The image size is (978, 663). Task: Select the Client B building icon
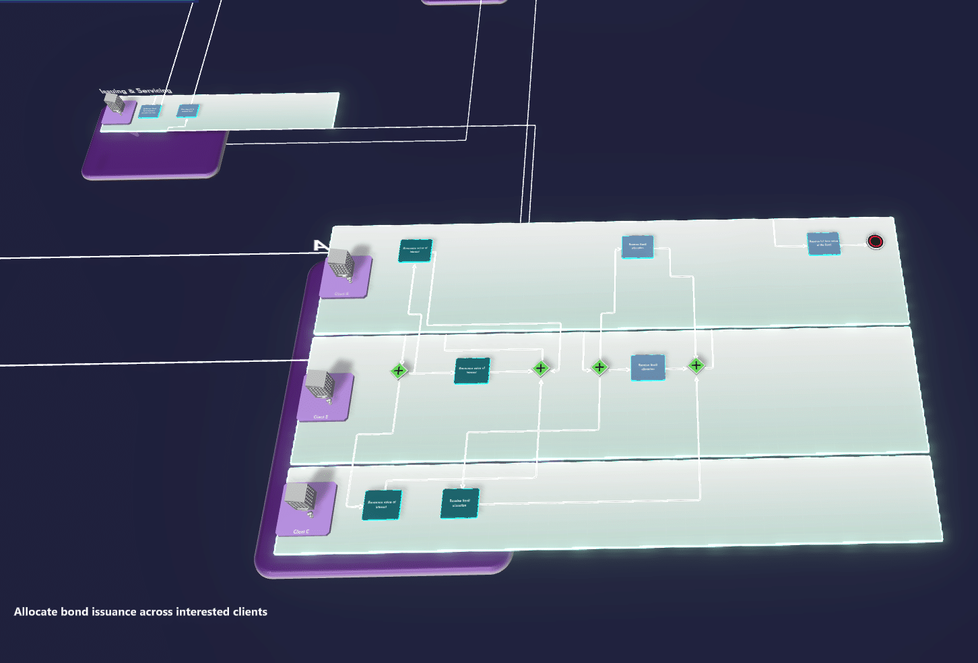pos(320,387)
